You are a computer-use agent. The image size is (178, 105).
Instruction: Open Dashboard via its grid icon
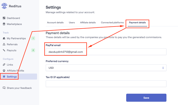tap(4, 18)
